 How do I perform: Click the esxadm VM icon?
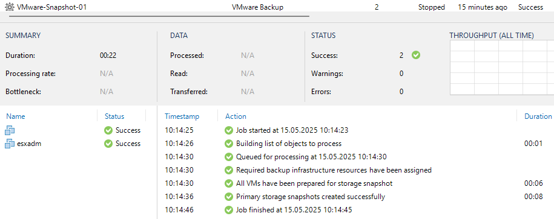10,144
